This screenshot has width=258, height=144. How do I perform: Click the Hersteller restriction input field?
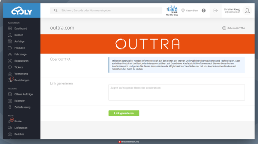click(177, 92)
